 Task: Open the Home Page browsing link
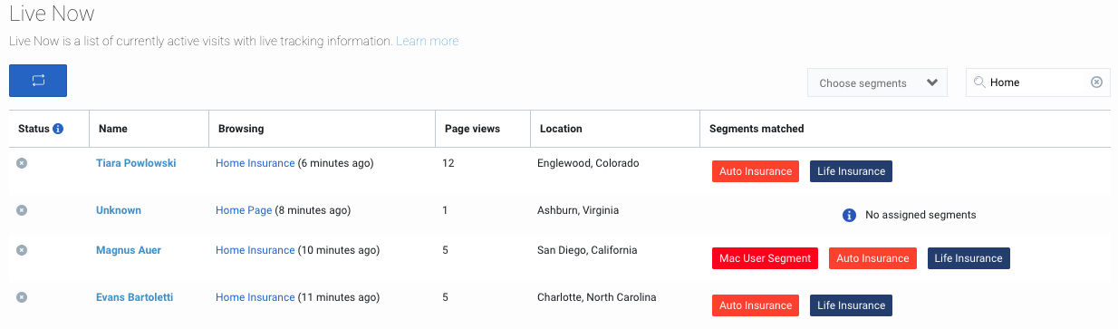click(244, 210)
